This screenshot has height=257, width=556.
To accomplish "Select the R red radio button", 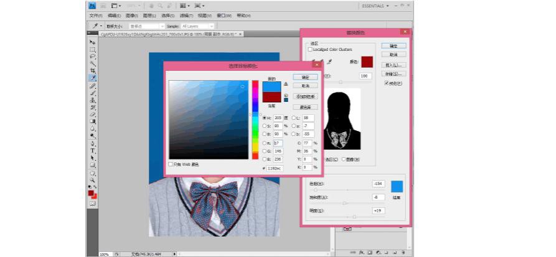I will coord(264,143).
